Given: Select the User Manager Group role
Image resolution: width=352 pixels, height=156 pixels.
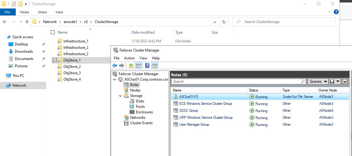Looking at the screenshot, I should tap(260, 124).
